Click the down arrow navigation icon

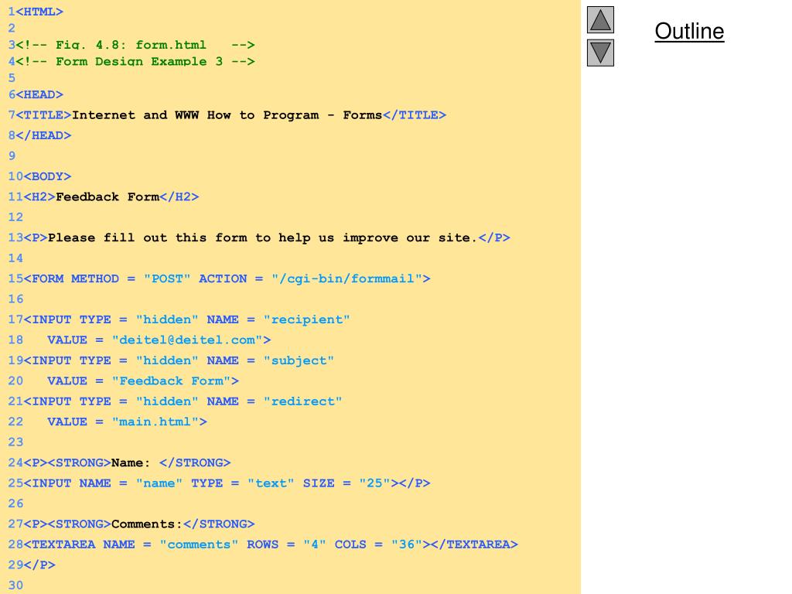click(x=600, y=53)
